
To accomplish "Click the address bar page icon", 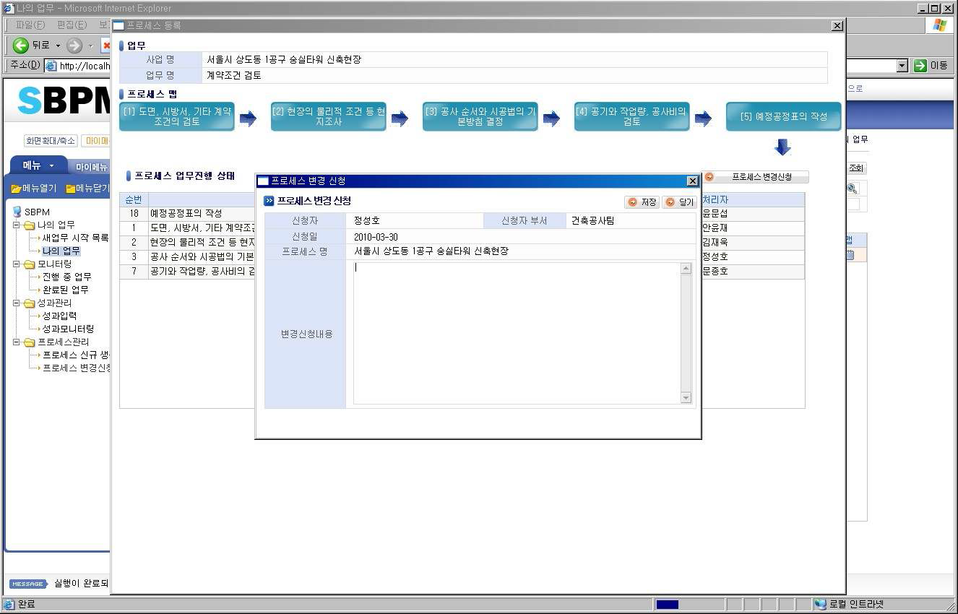I will [x=51, y=66].
